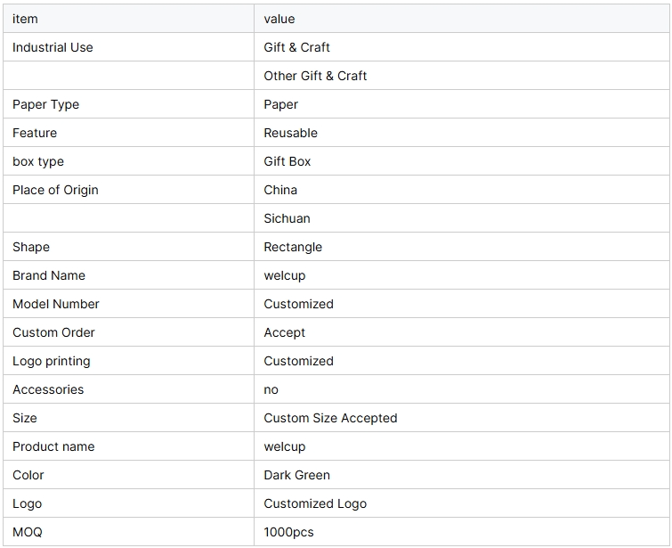The height and width of the screenshot is (548, 672).
Task: Click the 'Customized Logo' value cell
Action: coord(315,503)
